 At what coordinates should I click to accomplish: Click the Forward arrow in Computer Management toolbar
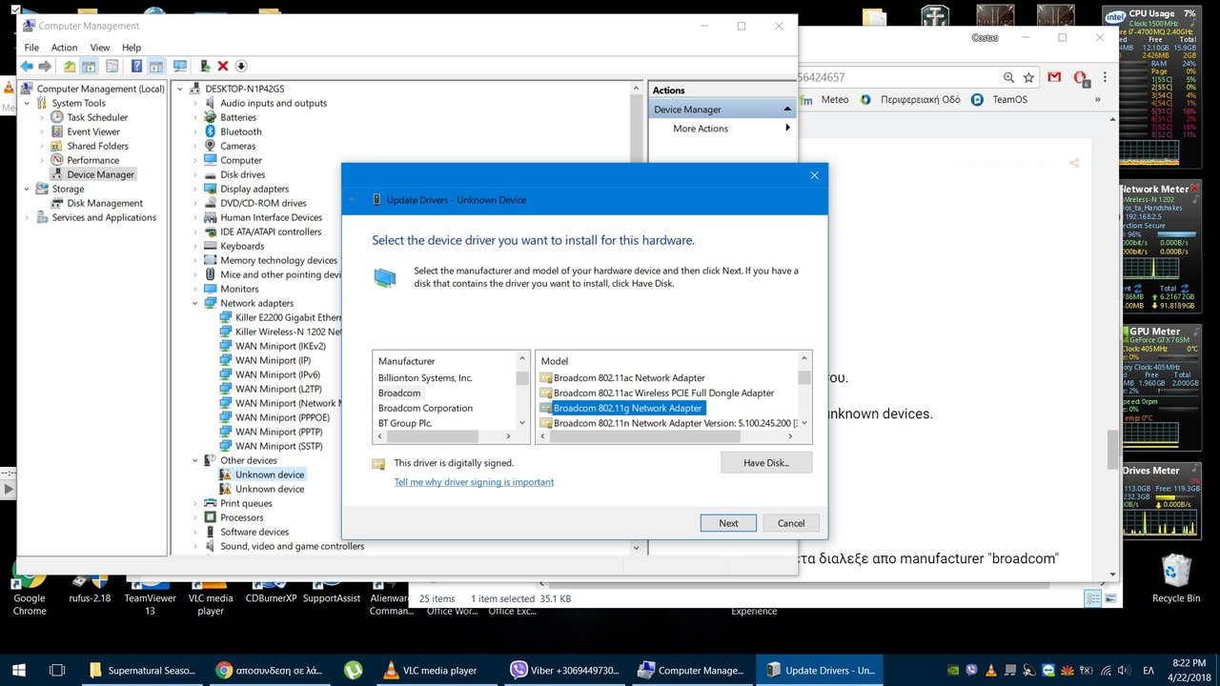pyautogui.click(x=44, y=66)
